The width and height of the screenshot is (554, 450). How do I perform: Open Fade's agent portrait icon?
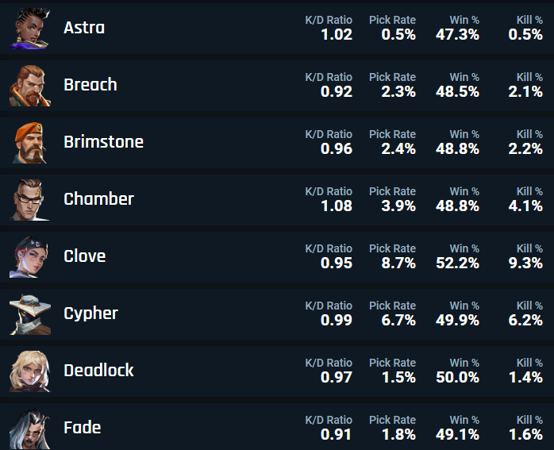(30, 429)
